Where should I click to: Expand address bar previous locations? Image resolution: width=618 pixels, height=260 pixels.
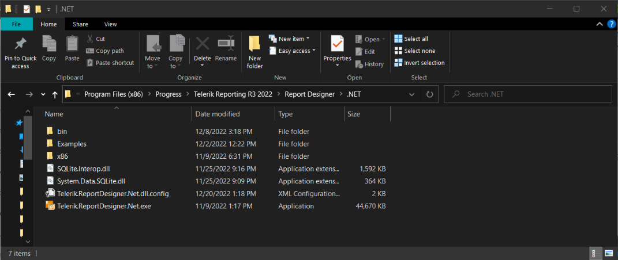412,94
